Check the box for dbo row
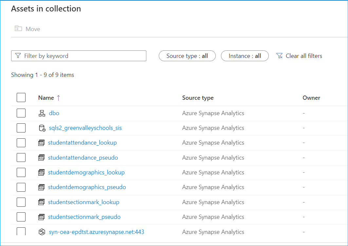This screenshot has height=246, width=348. pos(21,113)
